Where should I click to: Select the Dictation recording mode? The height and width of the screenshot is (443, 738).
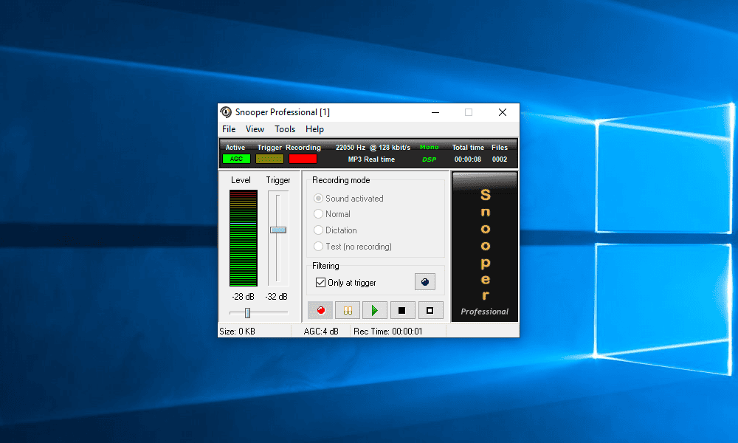pos(335,230)
